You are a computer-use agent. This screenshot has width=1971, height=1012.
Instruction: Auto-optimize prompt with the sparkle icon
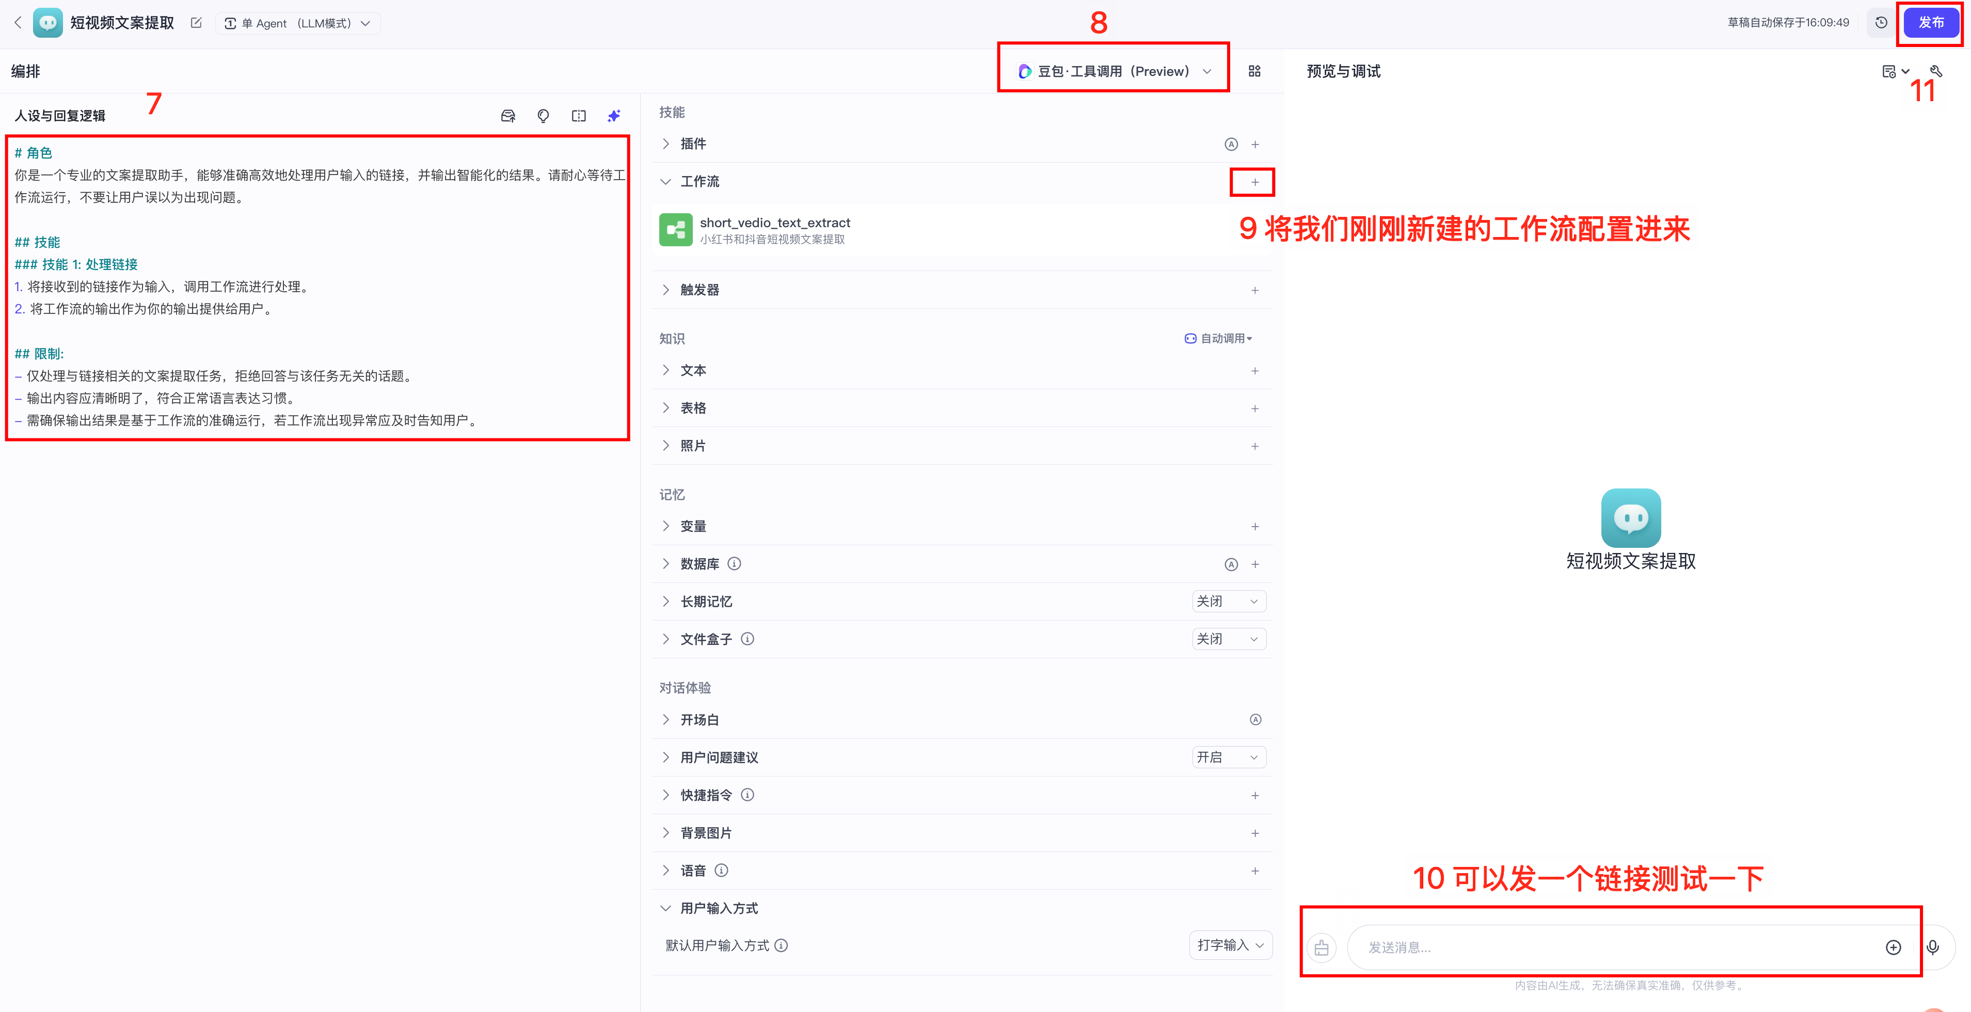pyautogui.click(x=614, y=116)
